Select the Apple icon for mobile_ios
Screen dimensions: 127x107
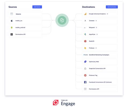[12, 21]
